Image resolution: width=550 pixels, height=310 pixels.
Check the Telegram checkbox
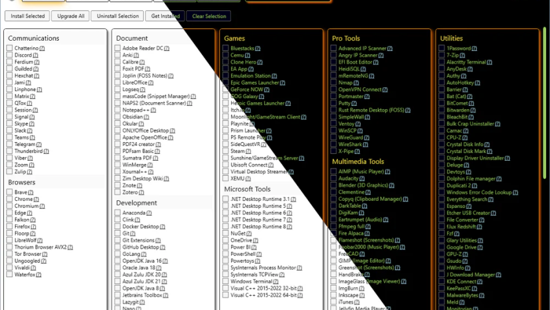point(10,144)
